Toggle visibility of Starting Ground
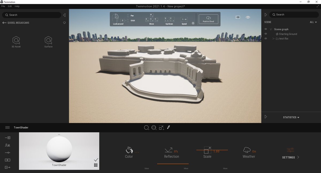Viewport: 321px width, 173px height. click(x=266, y=34)
